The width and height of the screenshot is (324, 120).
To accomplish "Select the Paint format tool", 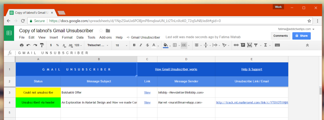I will coord(42,45).
